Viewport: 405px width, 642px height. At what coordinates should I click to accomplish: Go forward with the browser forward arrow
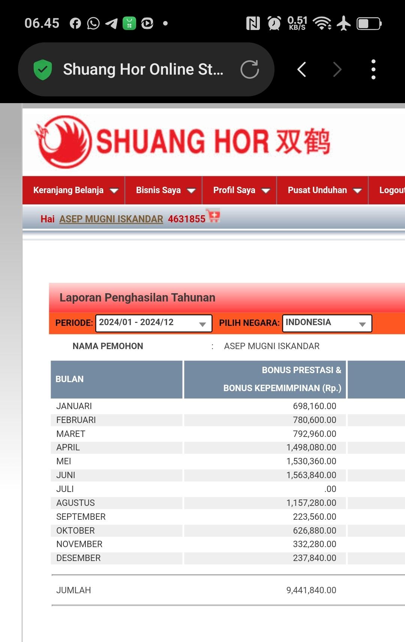coord(337,69)
